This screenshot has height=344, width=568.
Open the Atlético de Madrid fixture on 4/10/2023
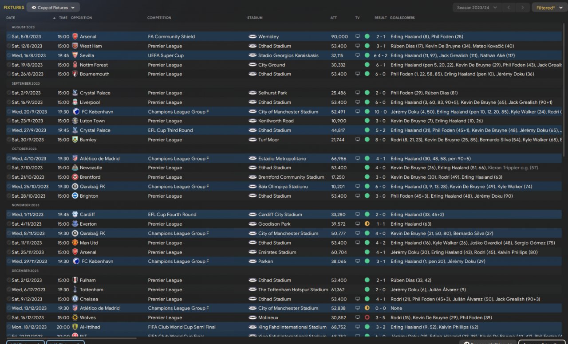point(284,159)
